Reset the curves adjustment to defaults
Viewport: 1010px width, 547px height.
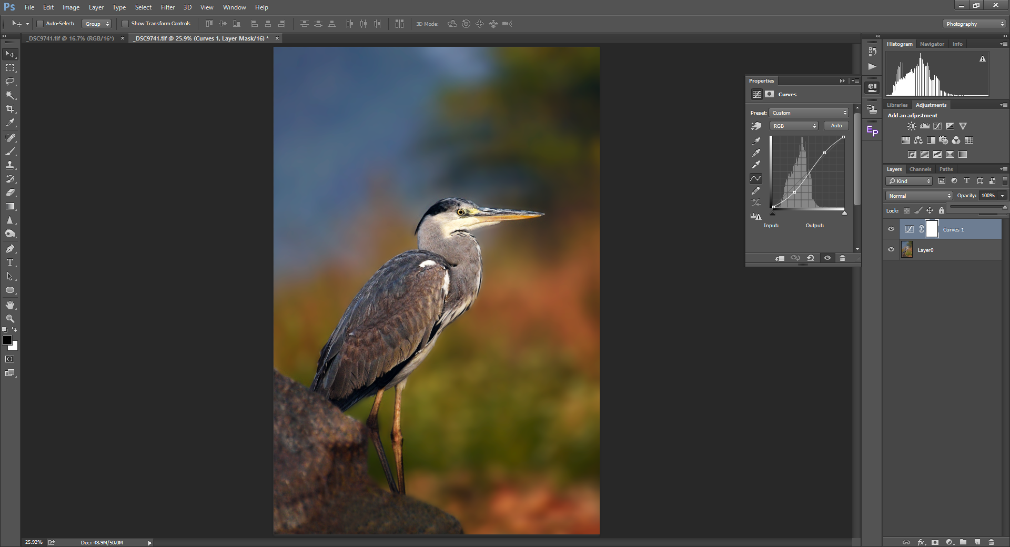click(811, 258)
